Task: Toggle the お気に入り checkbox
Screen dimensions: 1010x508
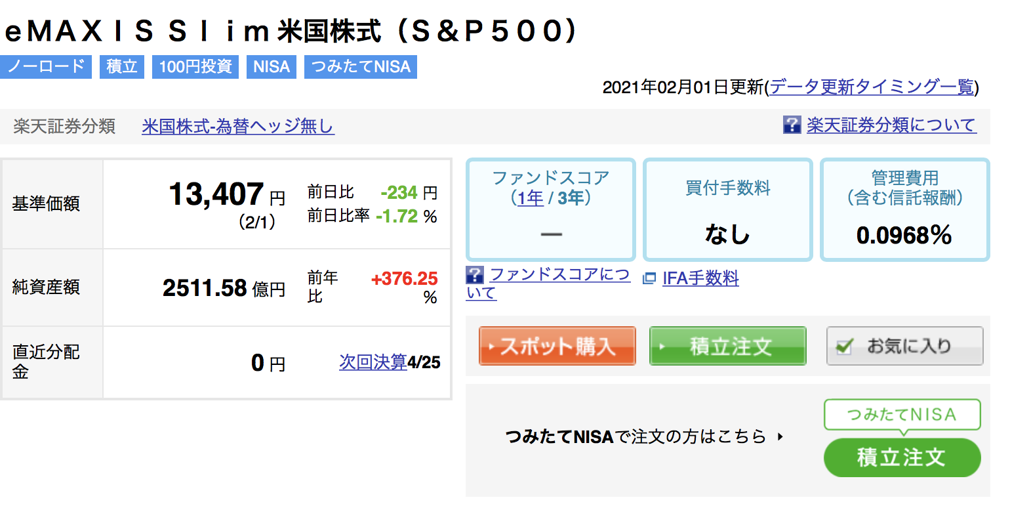Action: pos(844,347)
